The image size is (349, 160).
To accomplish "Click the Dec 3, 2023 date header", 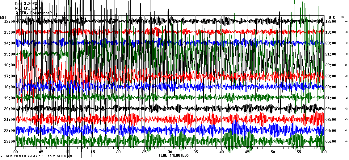I will [26, 4].
